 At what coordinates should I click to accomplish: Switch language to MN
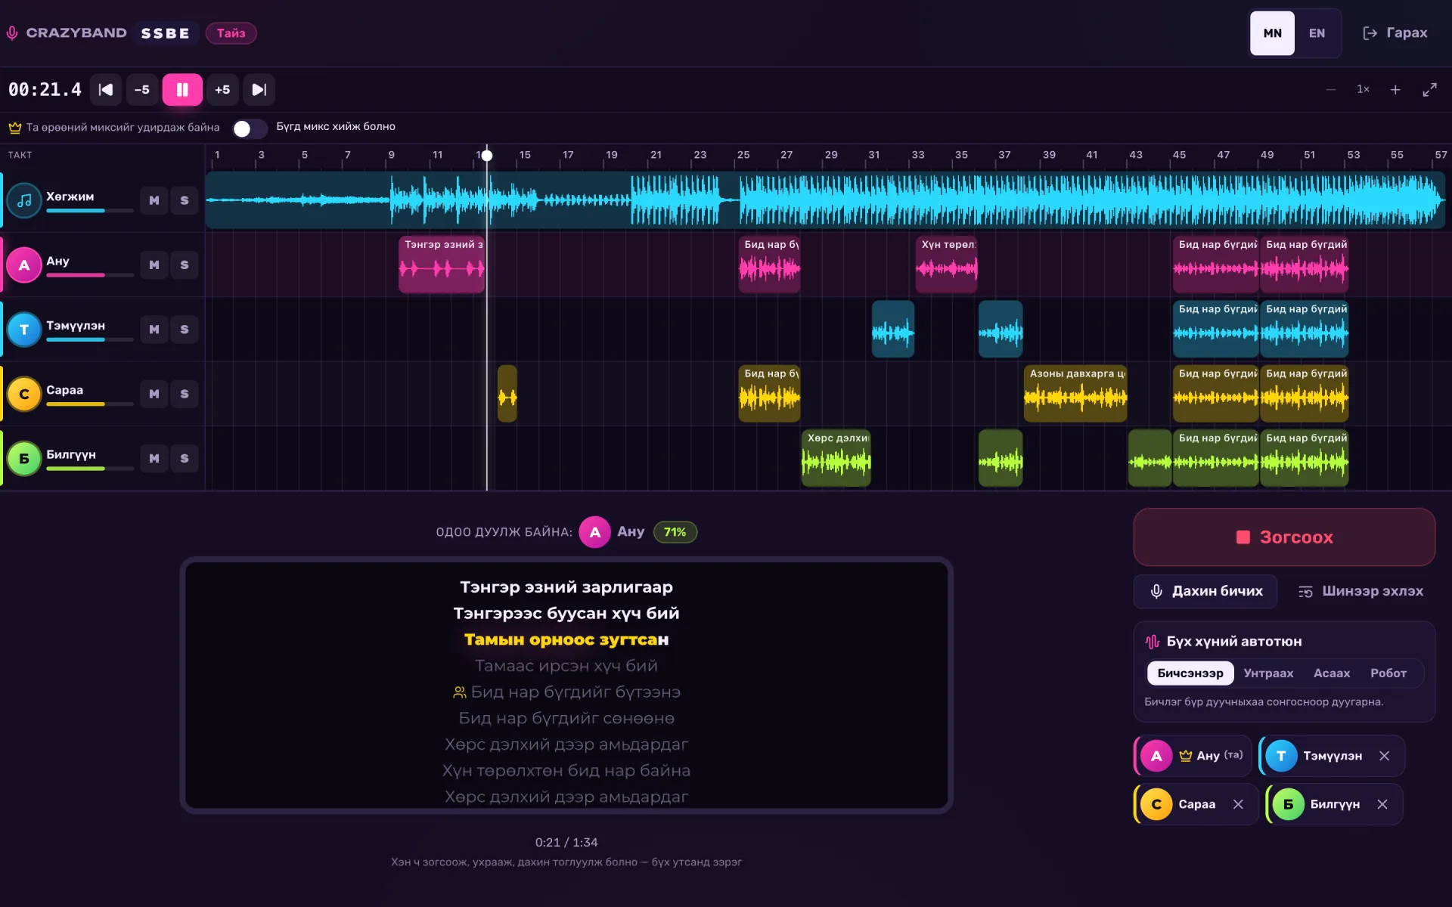pos(1272,33)
